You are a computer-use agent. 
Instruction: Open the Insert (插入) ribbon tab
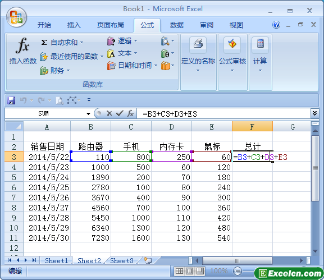(74, 25)
